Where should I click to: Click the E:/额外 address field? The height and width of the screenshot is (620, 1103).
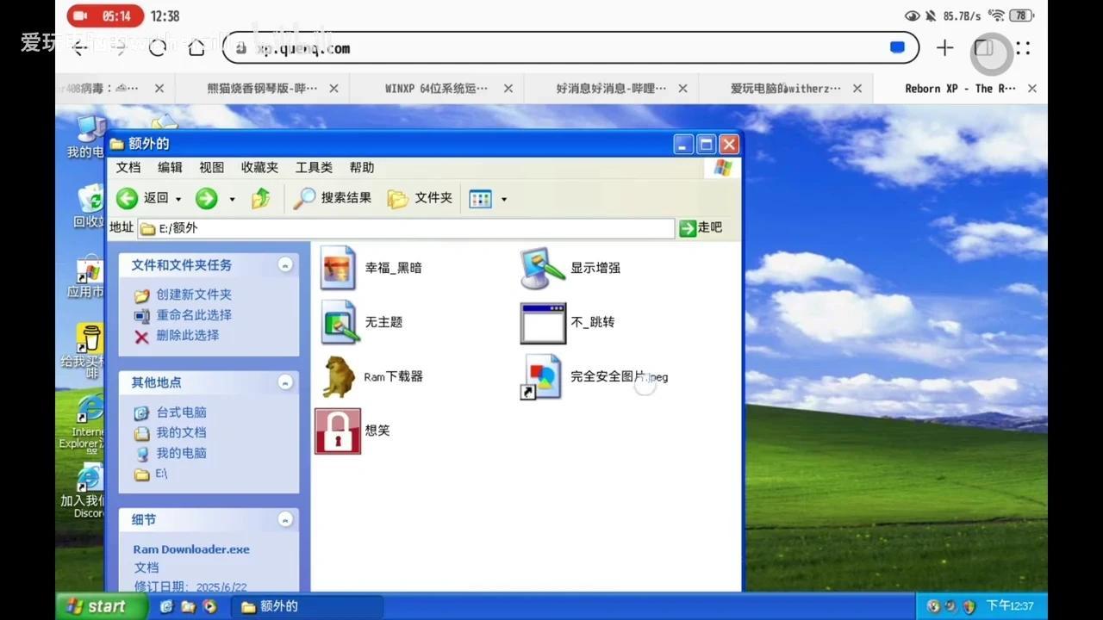(x=405, y=228)
